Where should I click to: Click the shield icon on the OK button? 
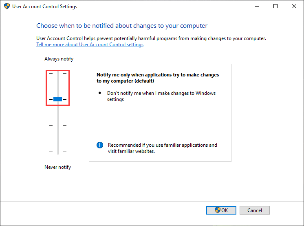218,210
